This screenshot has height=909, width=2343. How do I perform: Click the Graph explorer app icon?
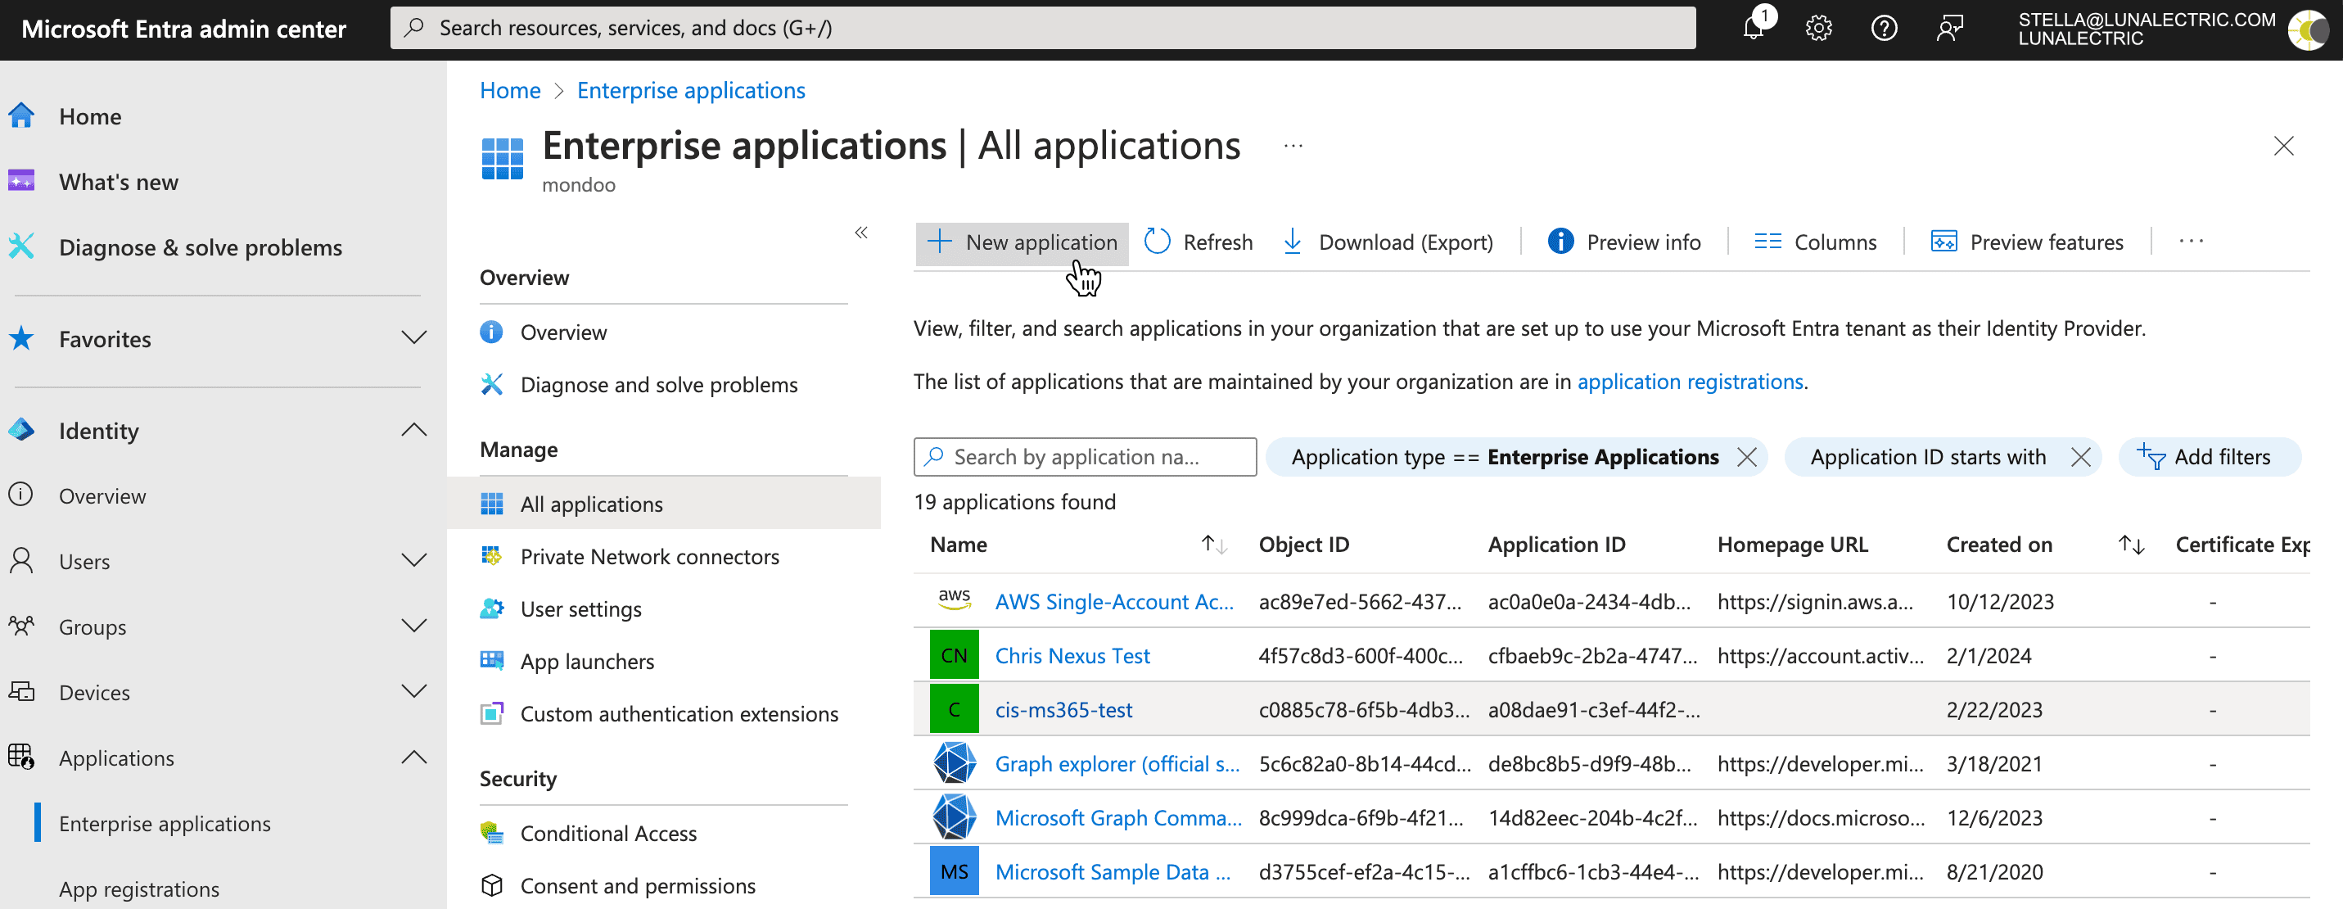pyautogui.click(x=954, y=762)
